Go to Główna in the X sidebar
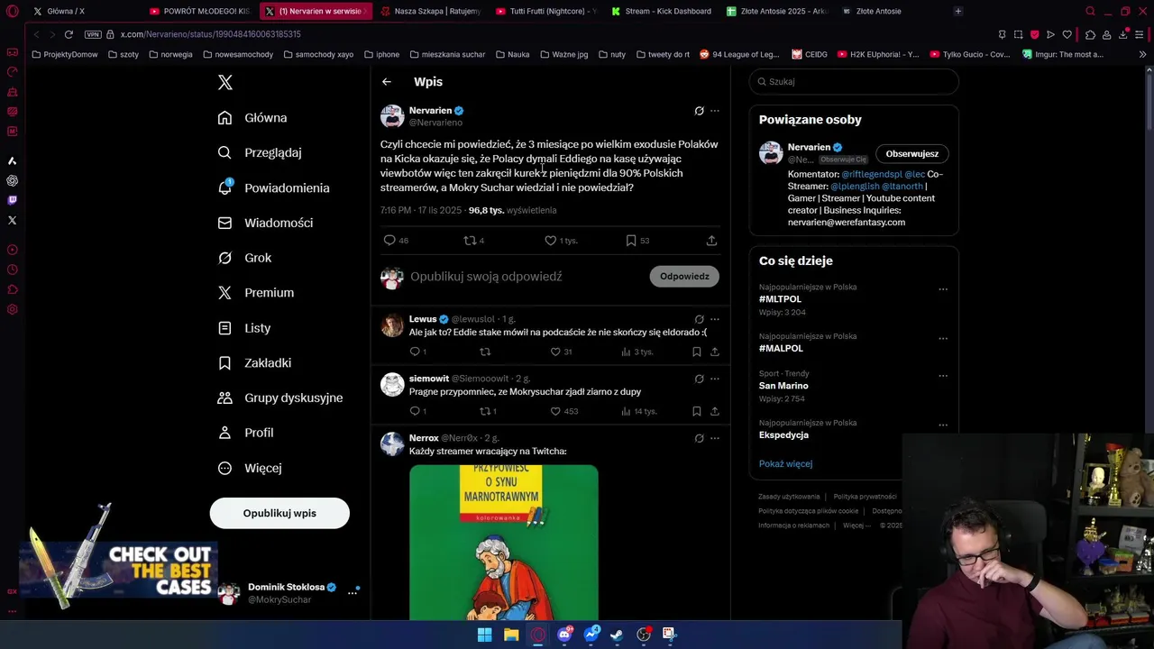 click(x=252, y=118)
